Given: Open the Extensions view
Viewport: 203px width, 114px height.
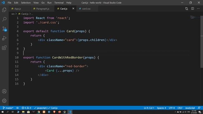Looking at the screenshot, I should click(4, 48).
